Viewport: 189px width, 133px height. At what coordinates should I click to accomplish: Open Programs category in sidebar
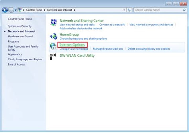(13, 41)
